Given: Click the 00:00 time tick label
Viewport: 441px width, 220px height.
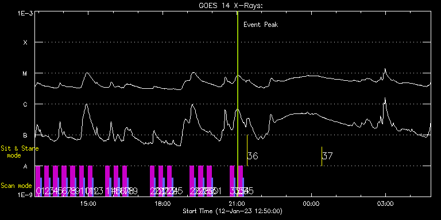Looking at the screenshot, I should pyautogui.click(x=311, y=203).
